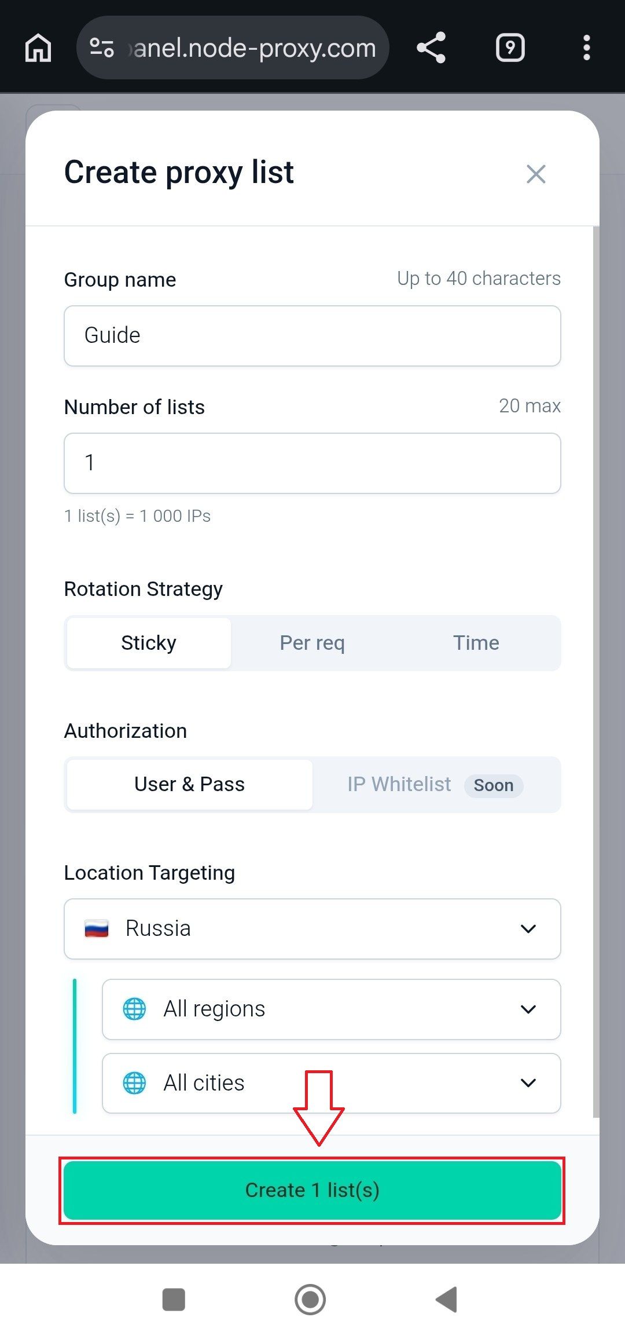Choose User & Pass authorization
Screen dimensions: 625x1339
pyautogui.click(x=189, y=784)
